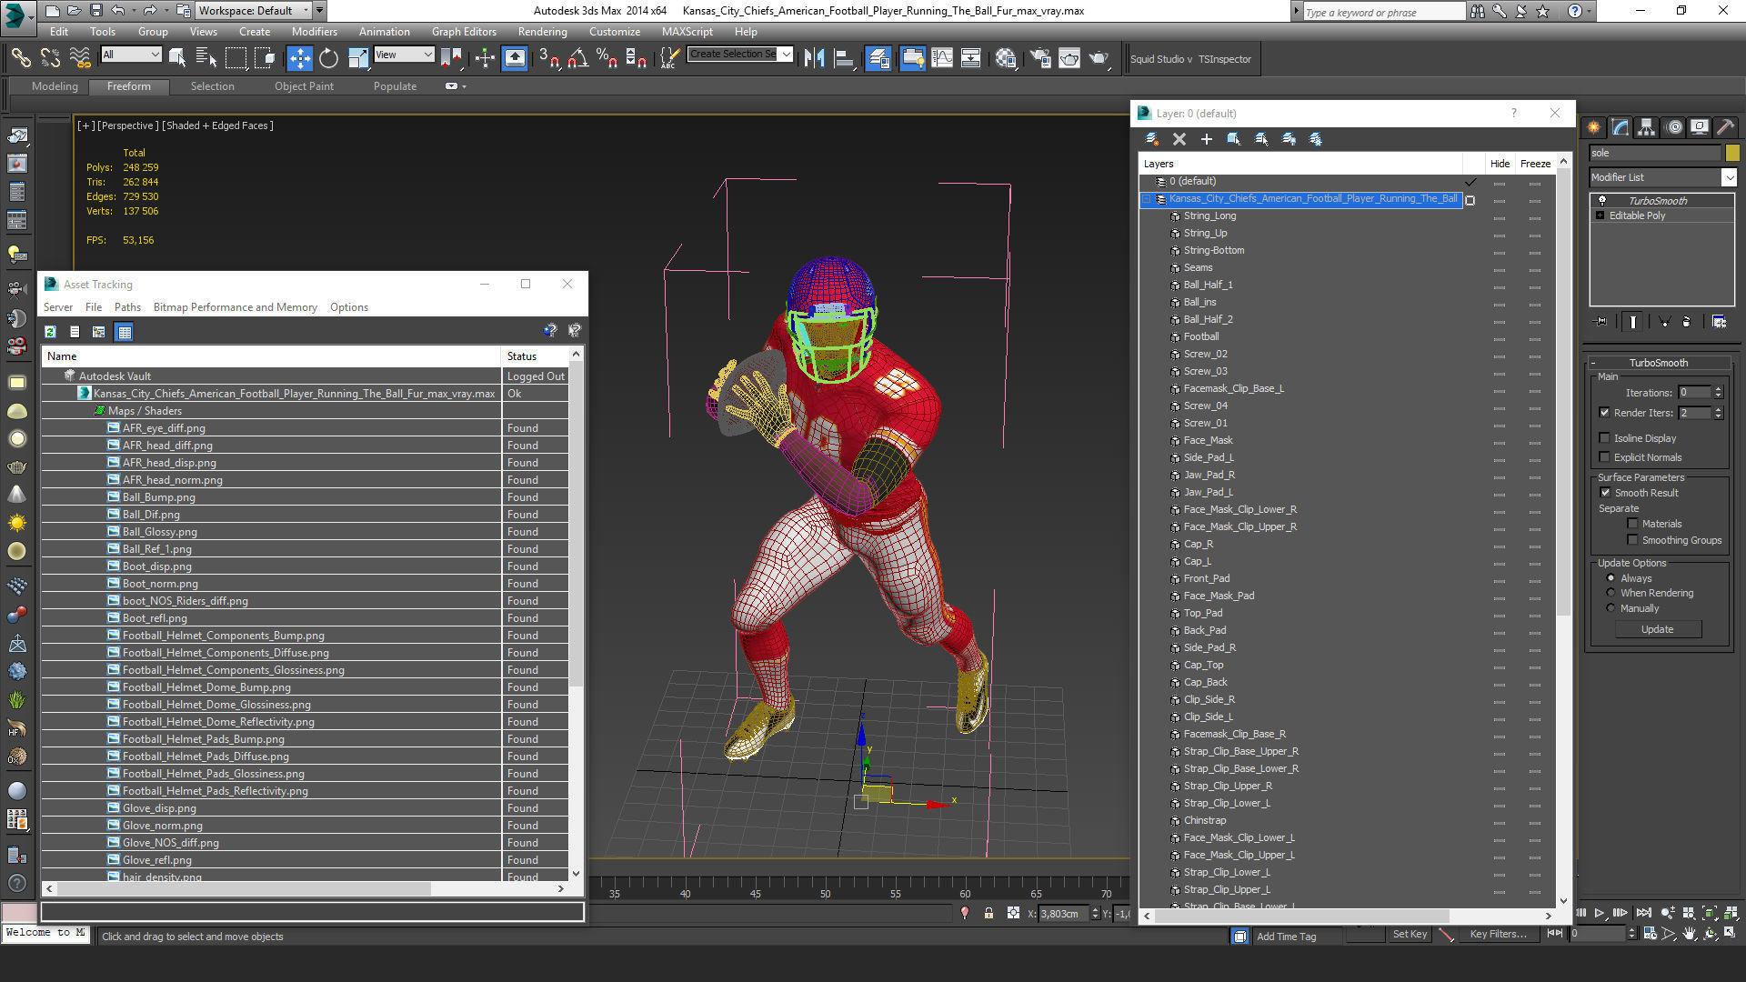Open the Rendering menu
The width and height of the screenshot is (1746, 982).
point(542,31)
